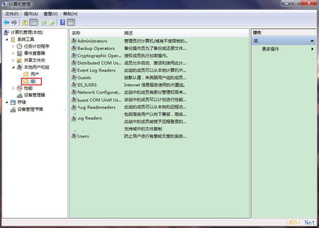319x228 pixels.
Task: Sort by the 名称 column header
Action: pos(96,33)
